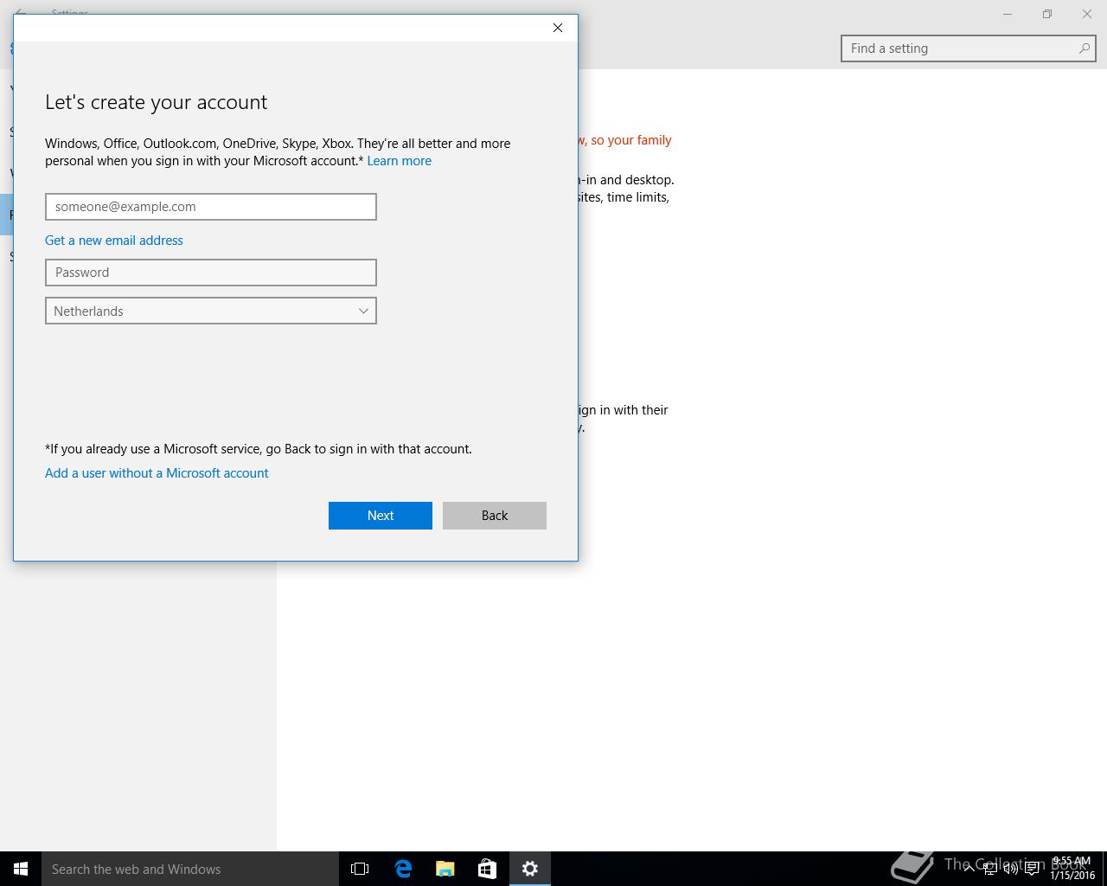The height and width of the screenshot is (886, 1107).
Task: Click Search the web and Windows box
Action: coord(190,869)
